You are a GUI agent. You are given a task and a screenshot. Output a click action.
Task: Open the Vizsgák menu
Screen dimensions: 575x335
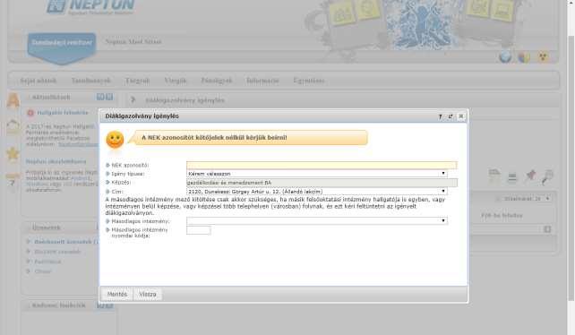(176, 81)
